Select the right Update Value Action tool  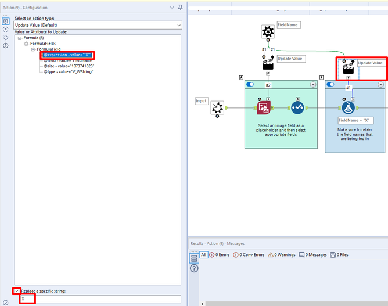(349, 67)
